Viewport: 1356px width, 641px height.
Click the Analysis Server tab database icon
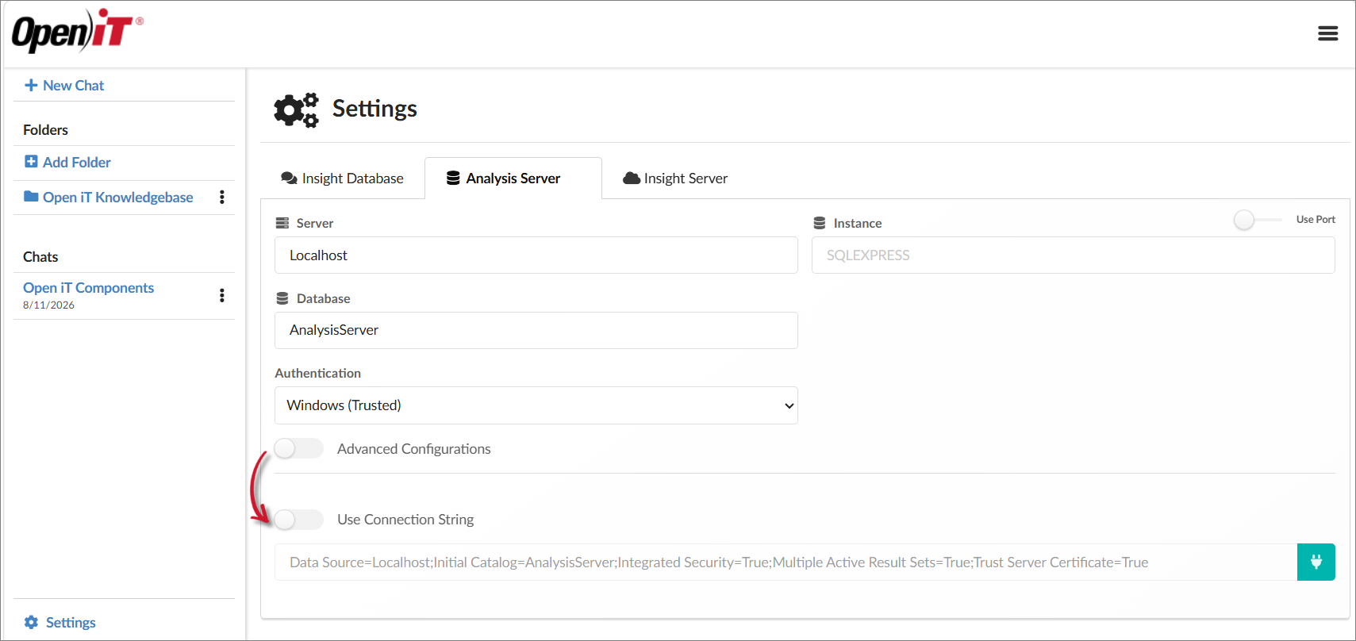pyautogui.click(x=453, y=178)
